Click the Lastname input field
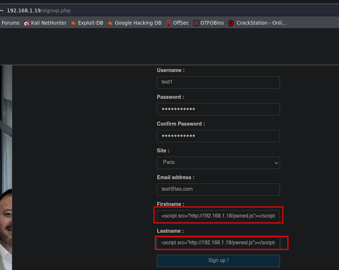This screenshot has width=339, height=270. tap(218, 243)
